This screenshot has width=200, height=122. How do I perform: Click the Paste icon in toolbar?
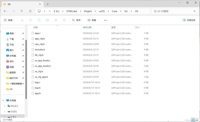point(39,20)
